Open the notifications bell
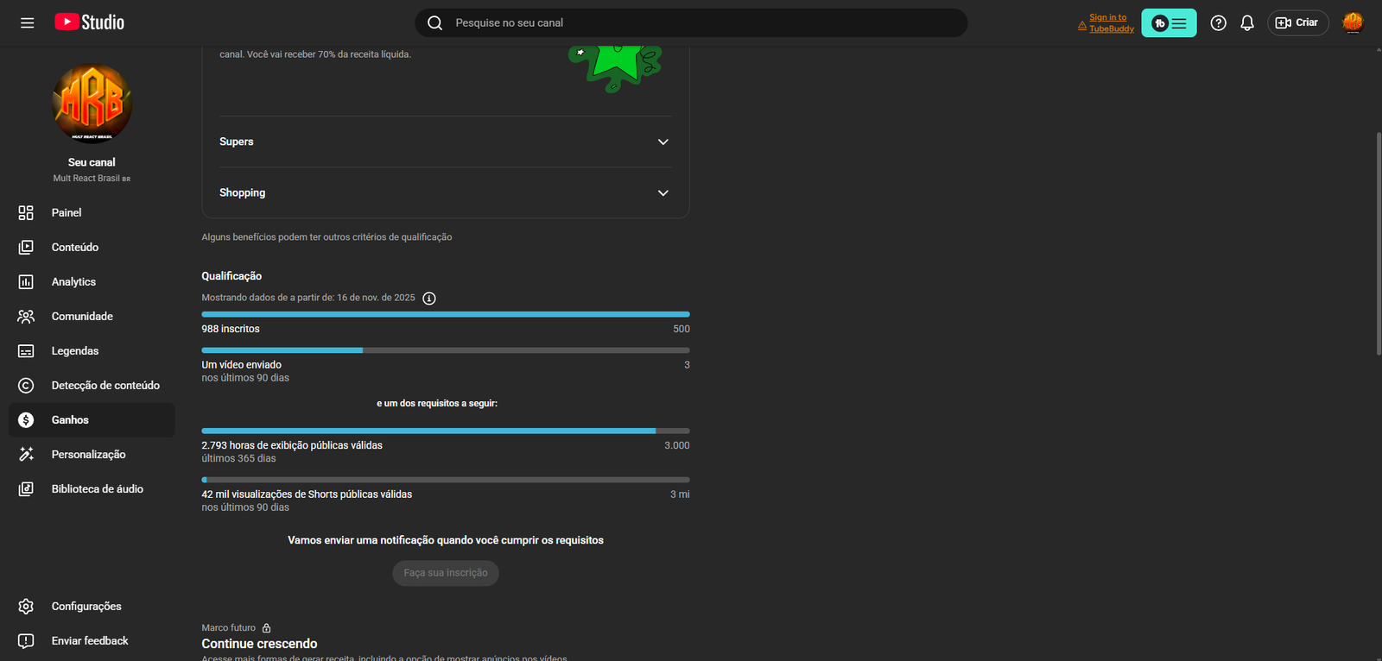1382x661 pixels. [1247, 23]
